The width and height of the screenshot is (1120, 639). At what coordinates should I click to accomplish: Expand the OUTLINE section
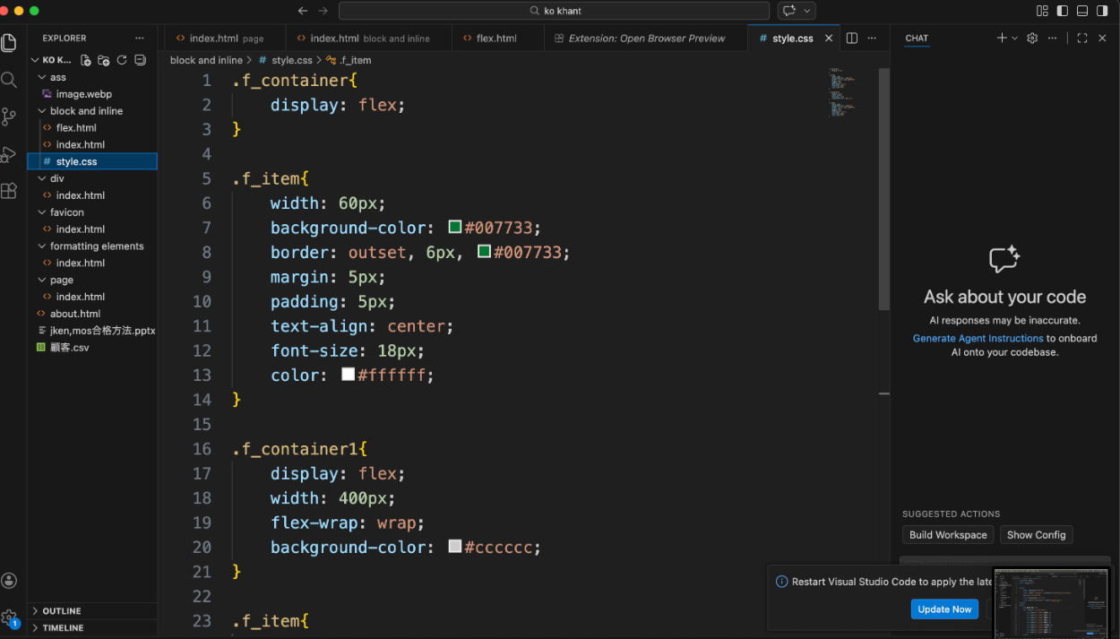click(x=61, y=611)
